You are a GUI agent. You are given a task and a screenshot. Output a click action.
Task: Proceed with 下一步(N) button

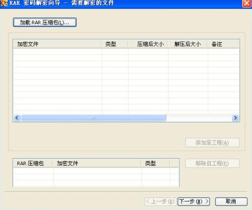194,201
